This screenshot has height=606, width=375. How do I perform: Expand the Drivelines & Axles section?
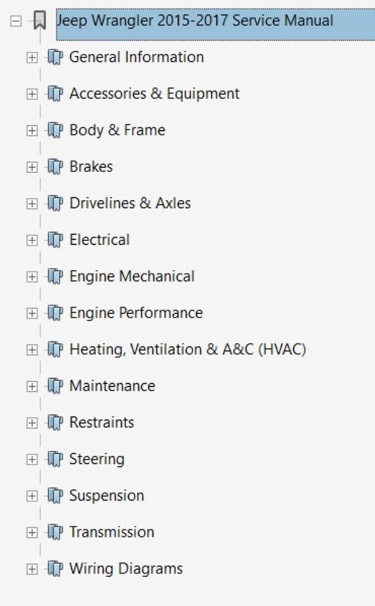point(32,203)
